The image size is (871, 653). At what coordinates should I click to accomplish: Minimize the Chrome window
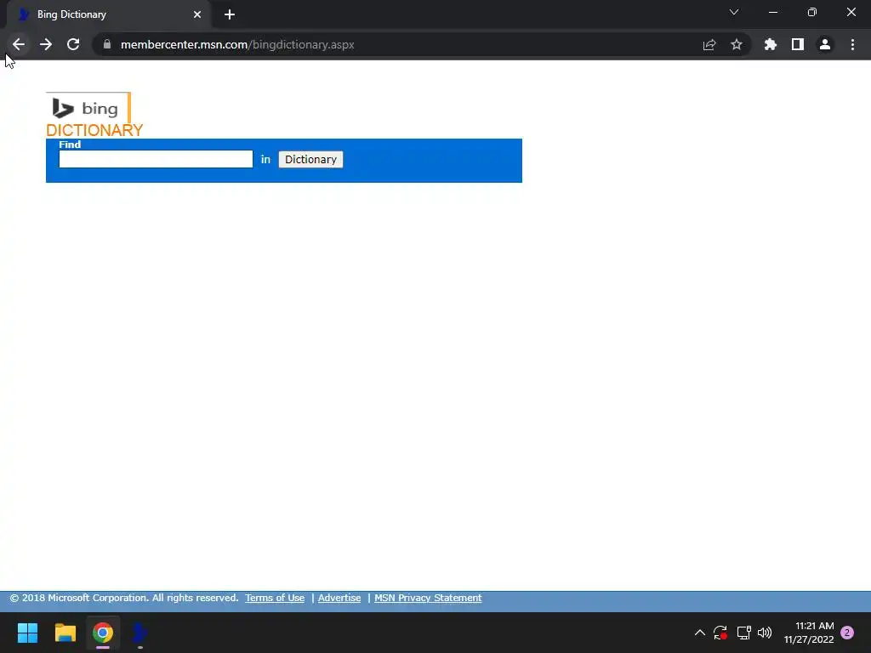tap(773, 12)
